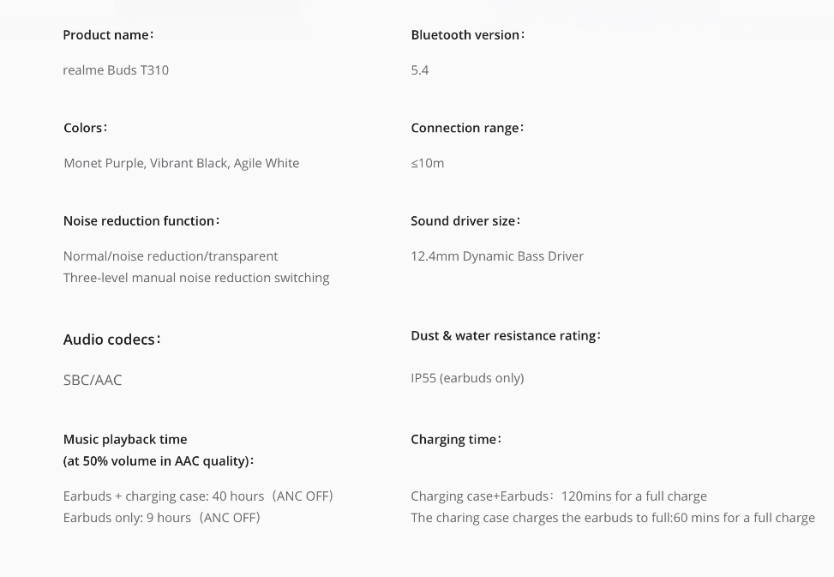Click the Audio codecs heading

[112, 340]
